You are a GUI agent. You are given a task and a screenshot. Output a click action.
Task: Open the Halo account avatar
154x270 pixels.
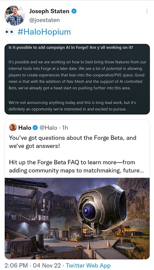[13, 128]
